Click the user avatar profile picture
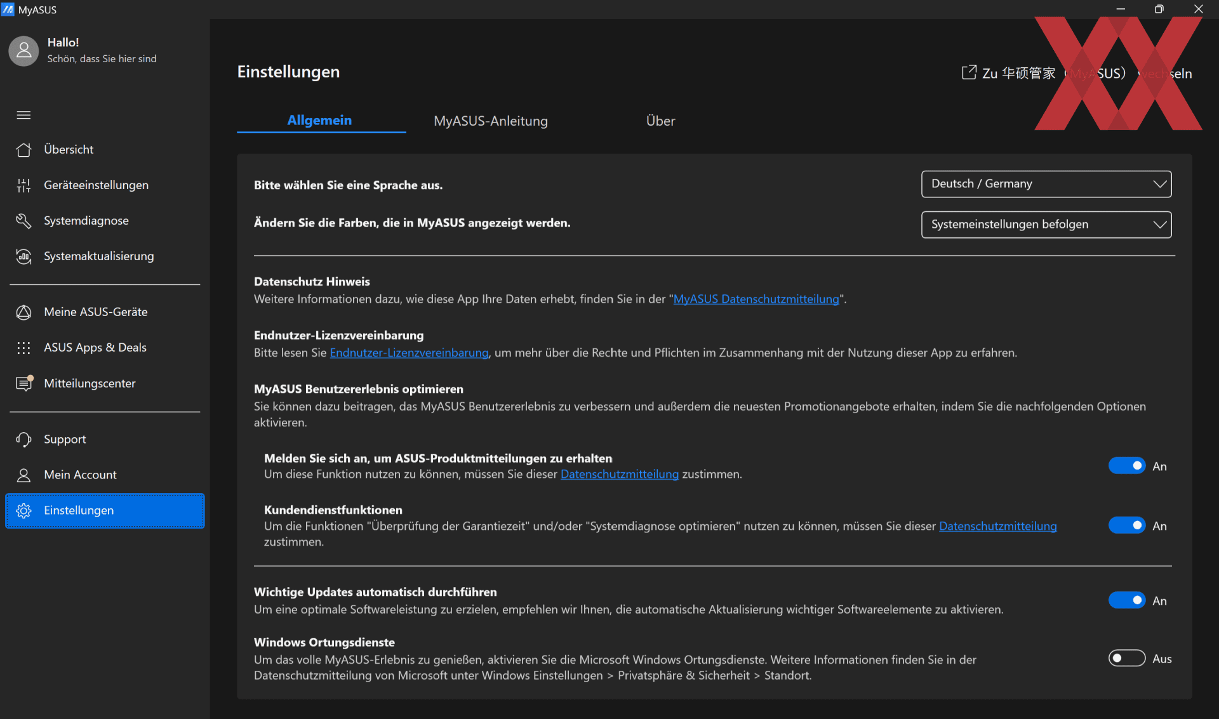The height and width of the screenshot is (719, 1219). point(23,51)
